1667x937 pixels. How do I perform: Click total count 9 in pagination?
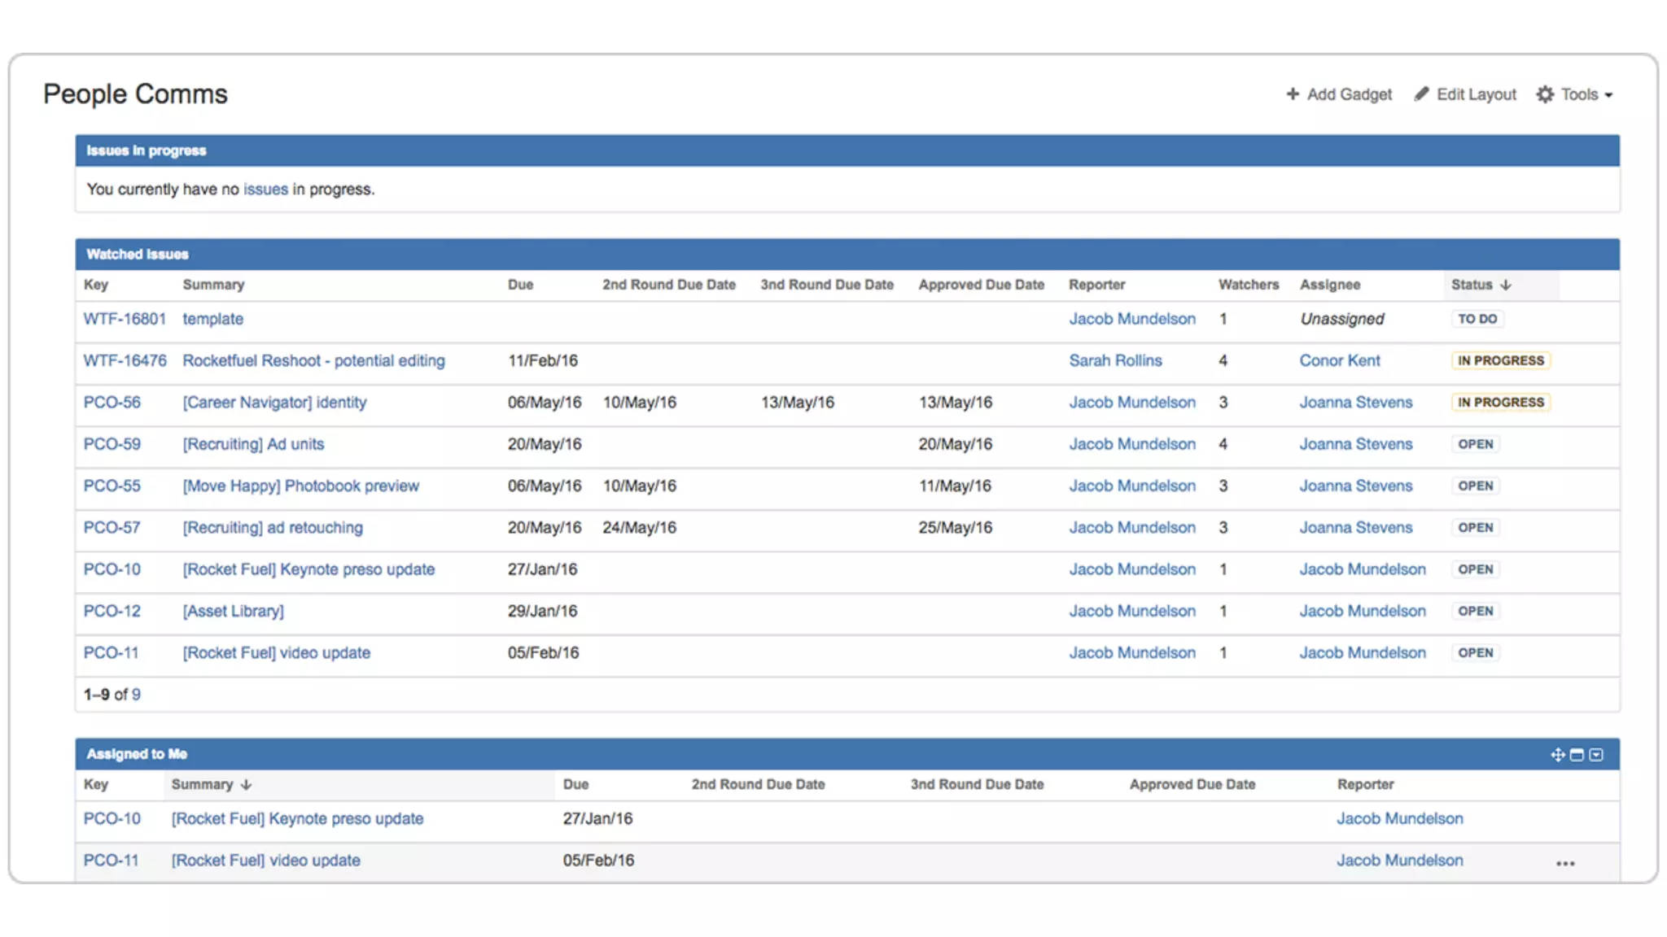[x=136, y=695]
